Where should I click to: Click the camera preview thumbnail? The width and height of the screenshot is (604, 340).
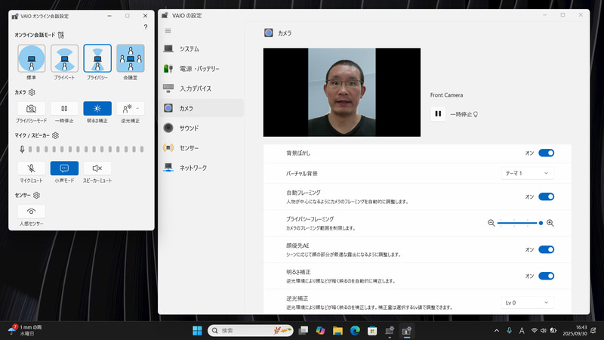click(x=342, y=92)
